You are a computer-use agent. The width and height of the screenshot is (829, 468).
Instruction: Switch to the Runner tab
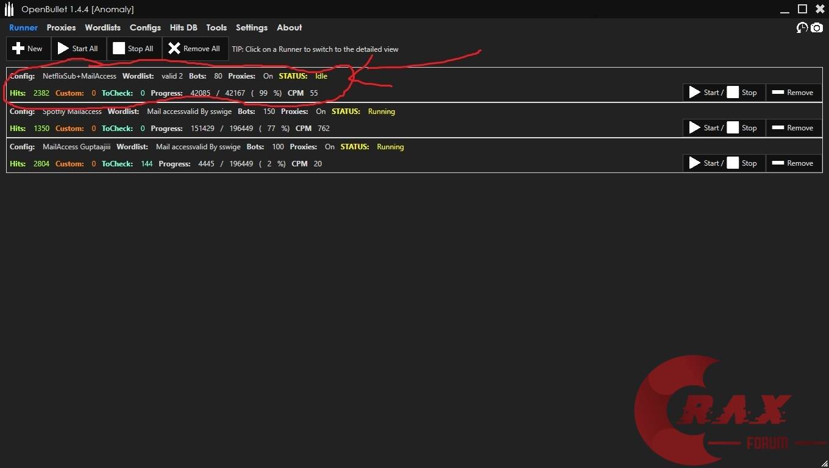[x=23, y=27]
